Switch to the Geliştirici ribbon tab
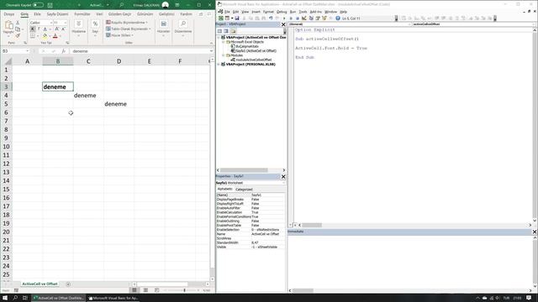This screenshot has height=302, width=538. 166,14
